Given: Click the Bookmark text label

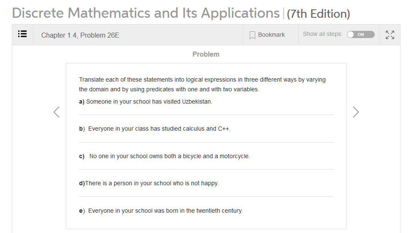Looking at the screenshot, I should (x=271, y=35).
